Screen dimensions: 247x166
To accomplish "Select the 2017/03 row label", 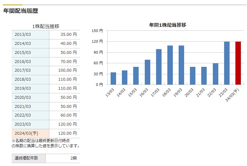I will click(x=23, y=70).
